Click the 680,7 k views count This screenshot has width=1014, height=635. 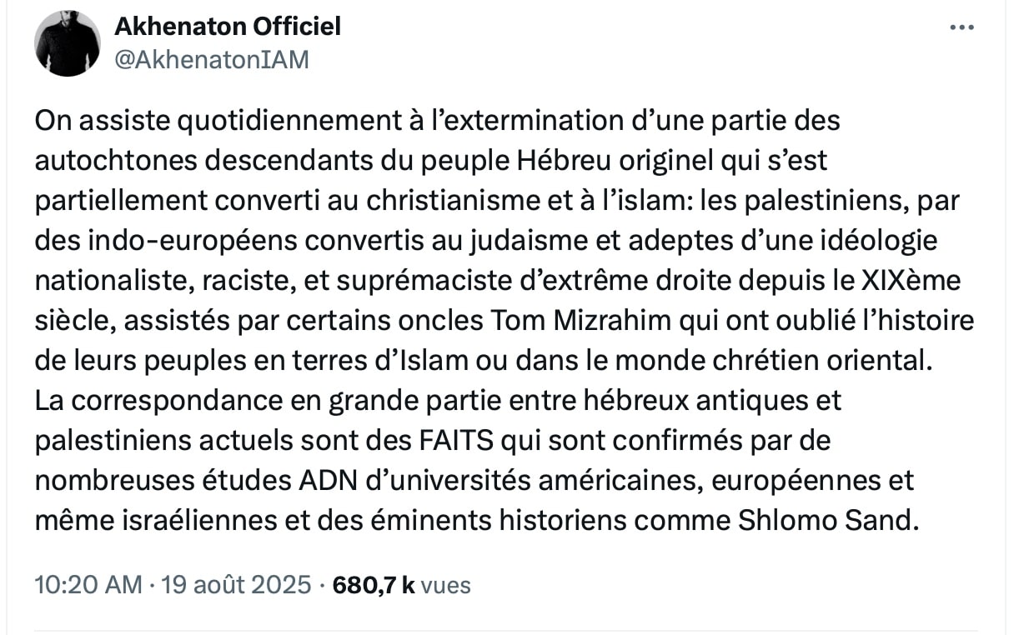373,585
